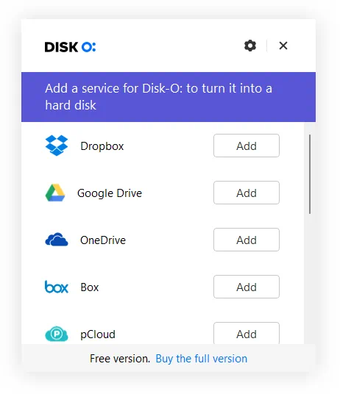Open settings via the gear icon
This screenshot has width=340, height=394.
[x=250, y=46]
